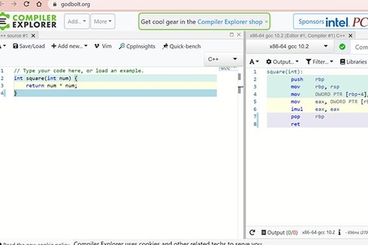The height and width of the screenshot is (245, 368).
Task: Click the source code minimap
Action: click(227, 69)
